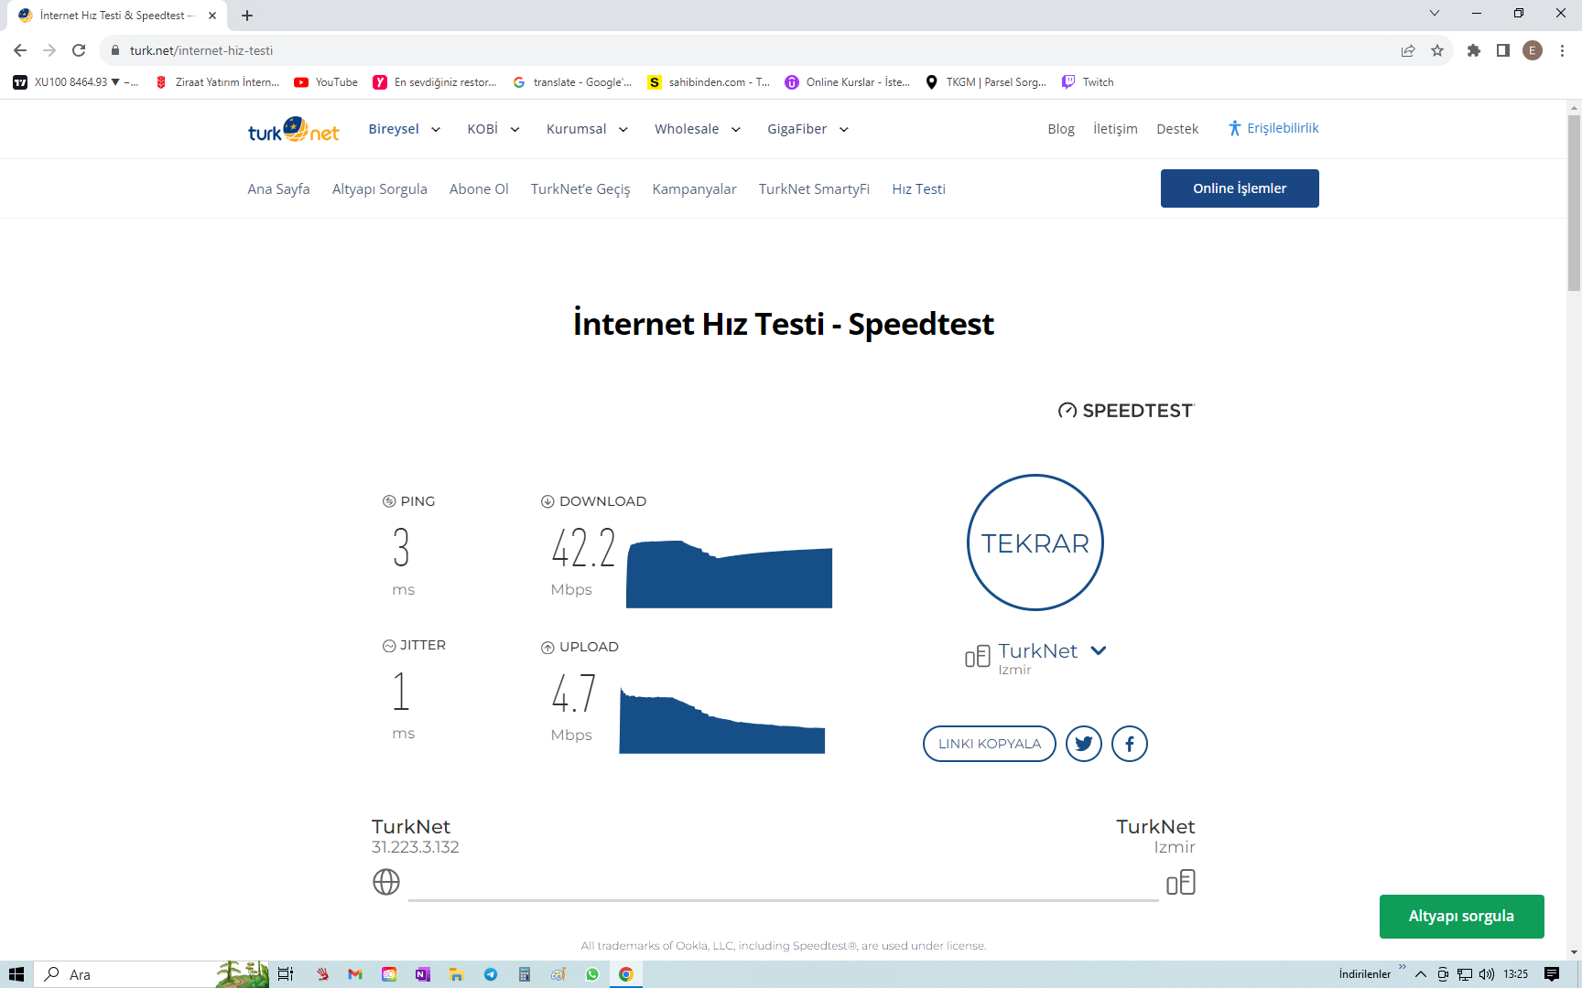The height and width of the screenshot is (988, 1582).
Task: Expand the Wholesale menu
Action: (698, 129)
